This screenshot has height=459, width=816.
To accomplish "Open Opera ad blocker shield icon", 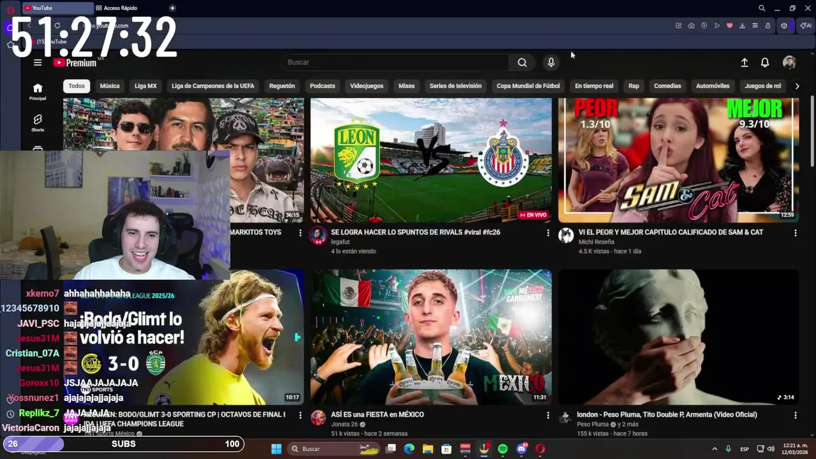I will click(704, 25).
